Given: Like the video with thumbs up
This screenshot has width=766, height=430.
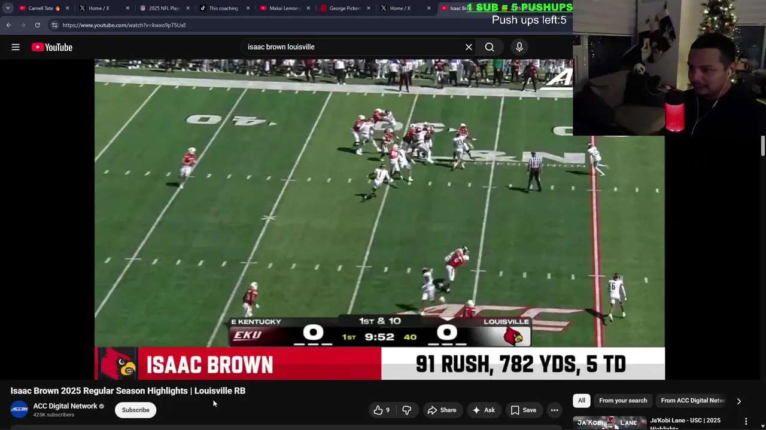Looking at the screenshot, I should coord(381,410).
